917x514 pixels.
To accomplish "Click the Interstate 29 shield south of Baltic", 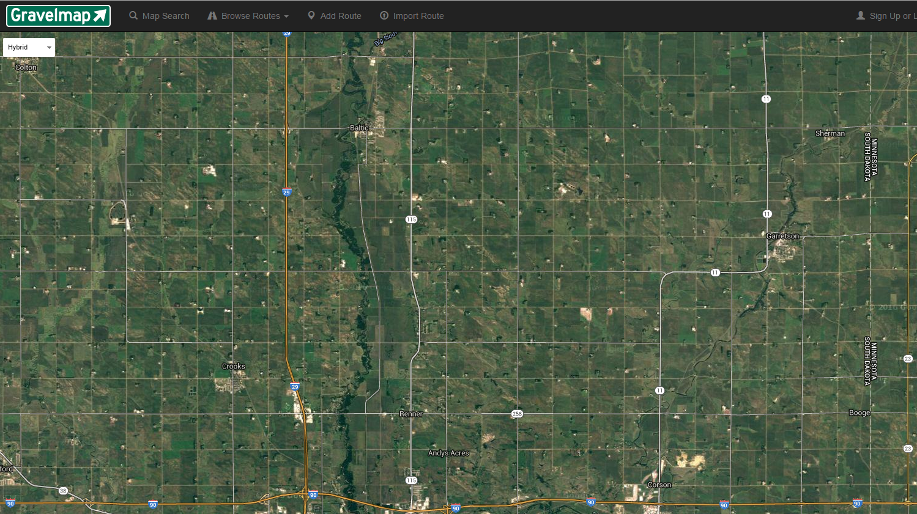I will coord(286,193).
